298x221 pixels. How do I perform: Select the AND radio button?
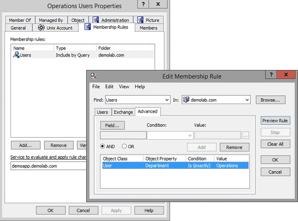pos(102,146)
